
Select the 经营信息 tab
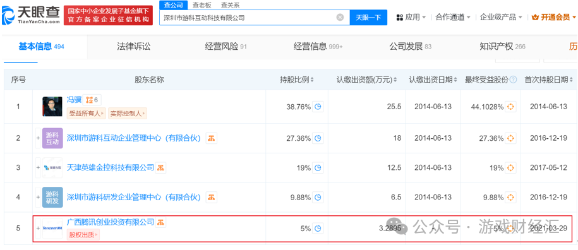pyautogui.click(x=318, y=47)
